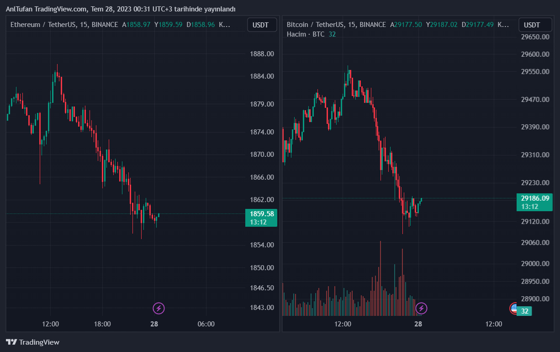Click the AnlTufan publication header text

pos(121,9)
